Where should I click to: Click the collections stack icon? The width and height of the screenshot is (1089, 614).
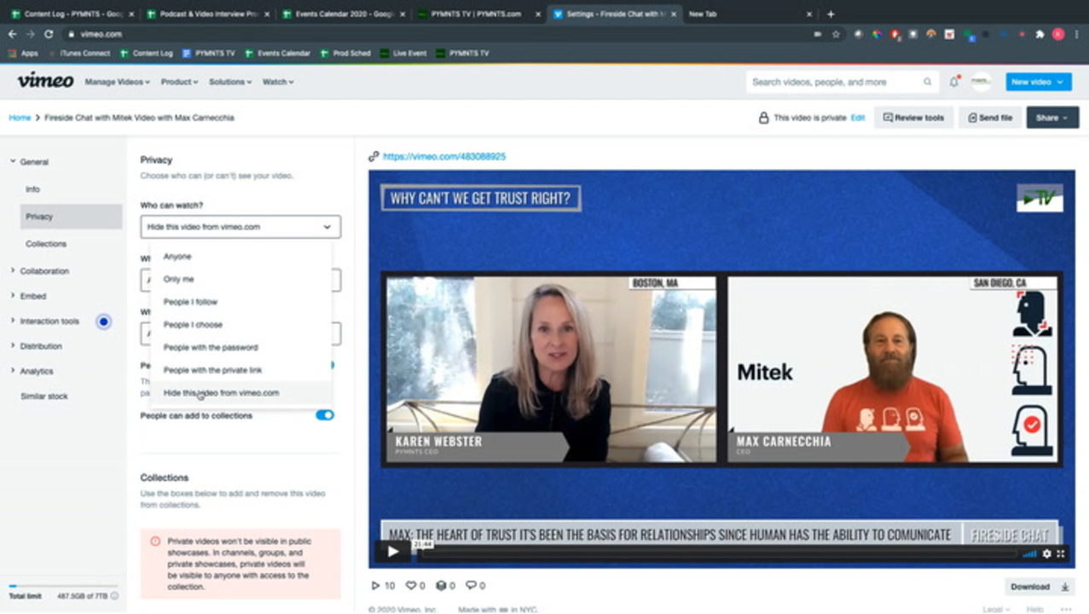(441, 586)
